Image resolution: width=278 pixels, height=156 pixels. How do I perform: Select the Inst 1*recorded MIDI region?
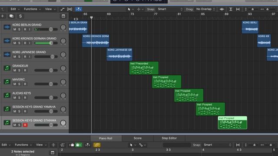(x=144, y=68)
